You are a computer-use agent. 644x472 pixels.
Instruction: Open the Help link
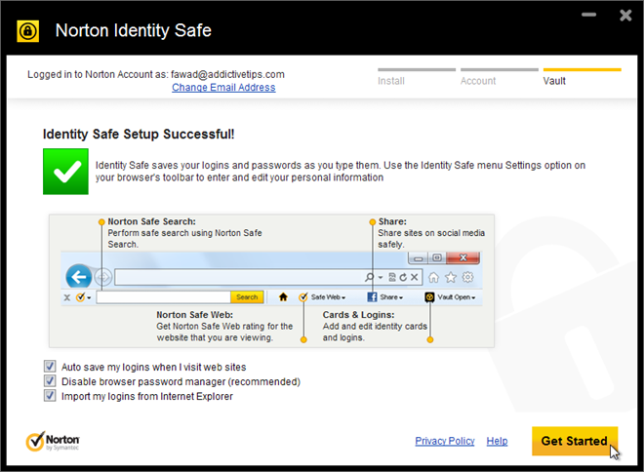[x=497, y=441]
